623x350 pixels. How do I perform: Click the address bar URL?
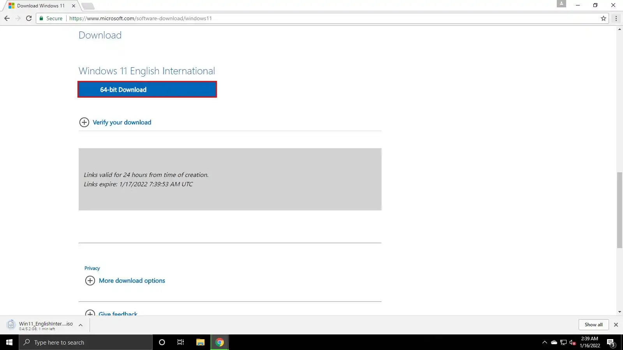pos(141,18)
